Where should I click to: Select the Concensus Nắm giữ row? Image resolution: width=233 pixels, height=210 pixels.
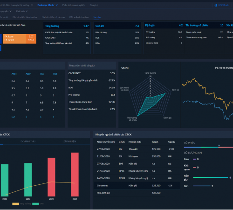(x=137, y=185)
